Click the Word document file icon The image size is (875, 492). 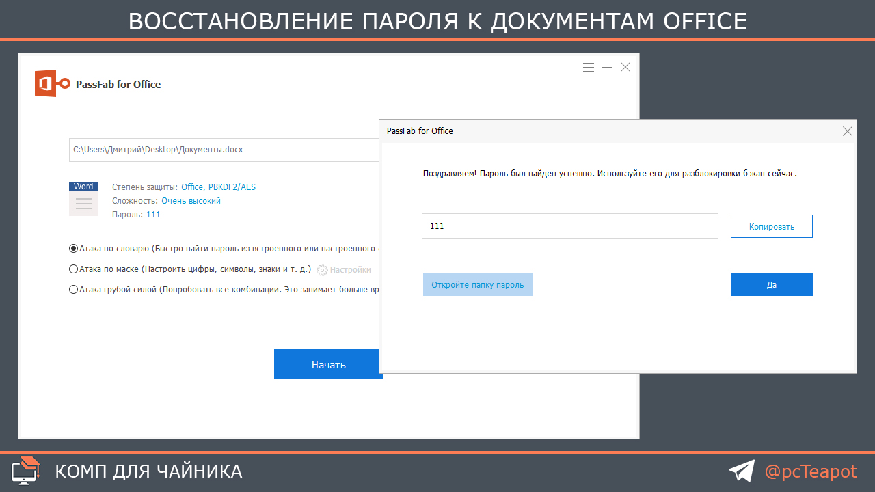coord(83,199)
